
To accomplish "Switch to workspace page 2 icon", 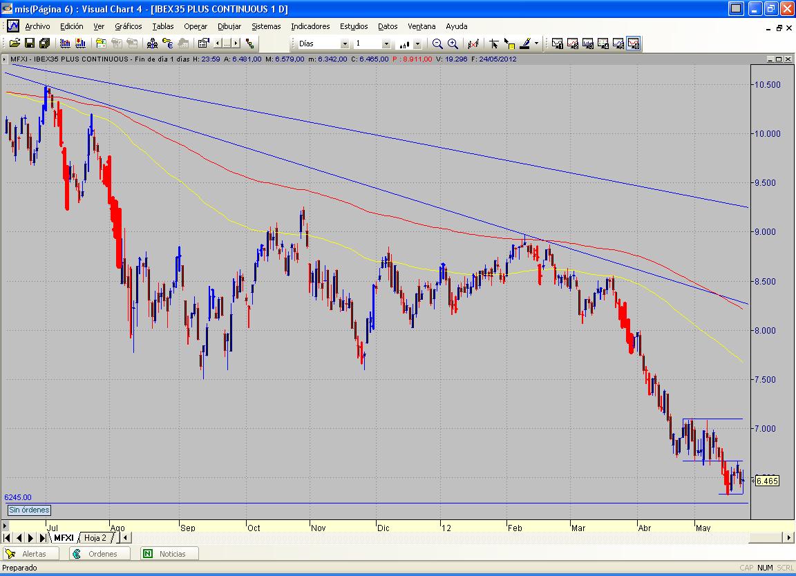I will coord(572,44).
